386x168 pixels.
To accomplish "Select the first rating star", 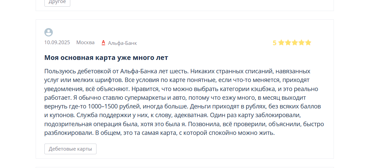I will (281, 43).
